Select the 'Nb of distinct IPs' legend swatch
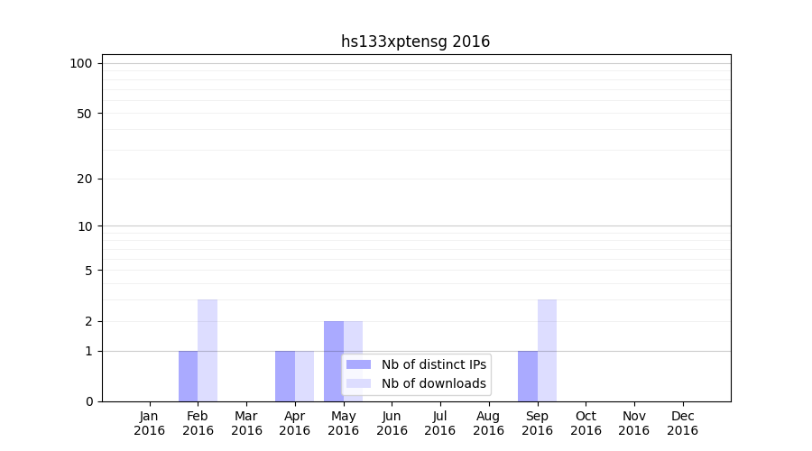 (358, 364)
